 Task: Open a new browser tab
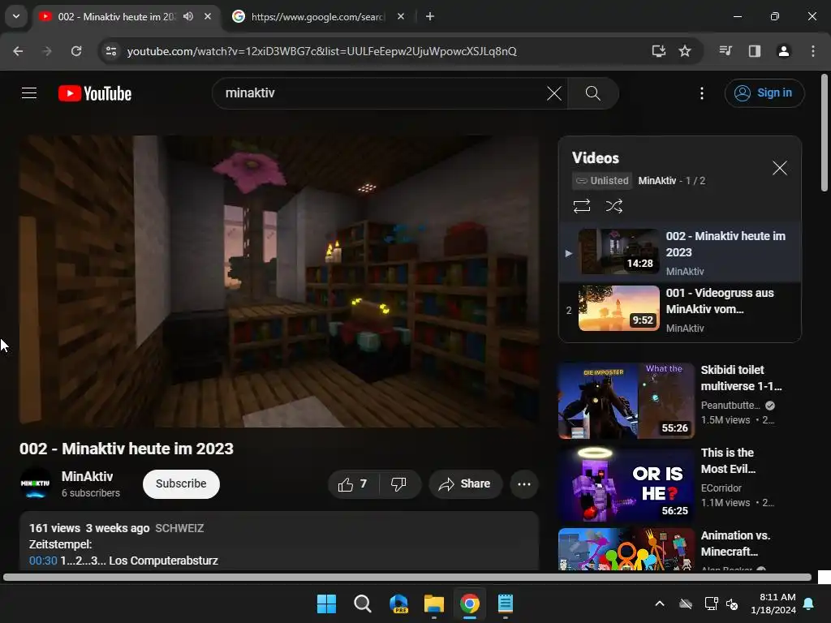coord(430,16)
